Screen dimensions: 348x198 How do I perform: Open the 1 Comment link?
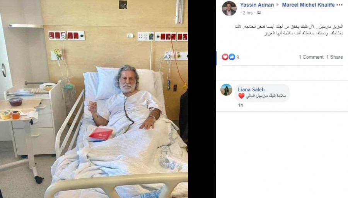click(311, 57)
